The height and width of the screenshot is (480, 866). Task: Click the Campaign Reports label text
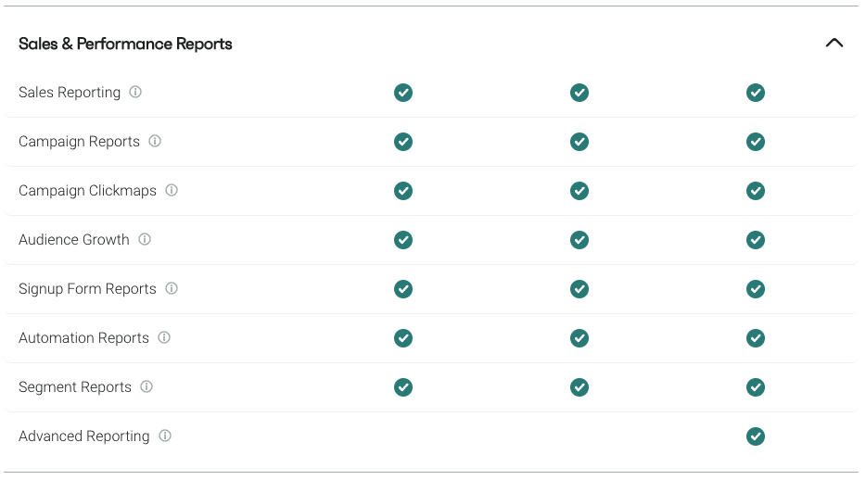click(79, 142)
